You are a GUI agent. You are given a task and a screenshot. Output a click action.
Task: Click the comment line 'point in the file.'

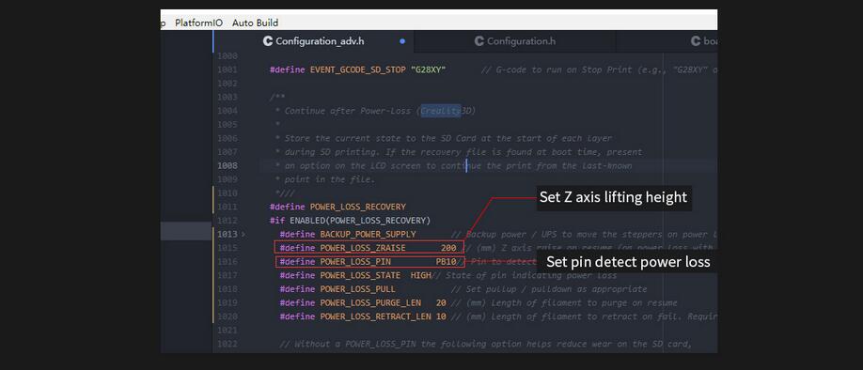[x=329, y=179]
